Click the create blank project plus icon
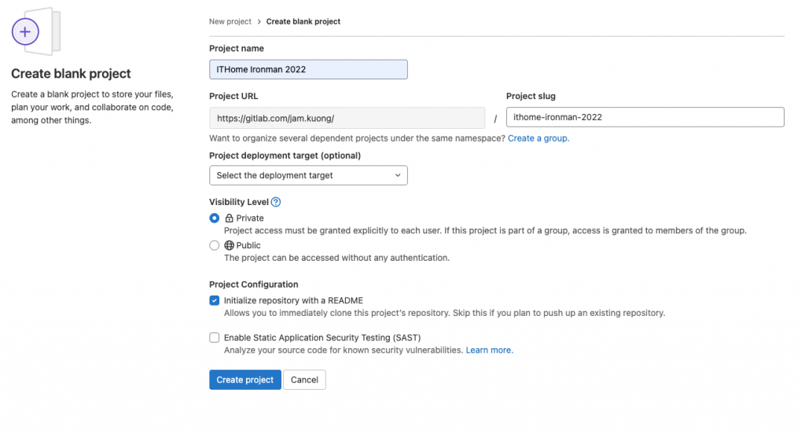This screenshot has width=805, height=433. coord(25,32)
